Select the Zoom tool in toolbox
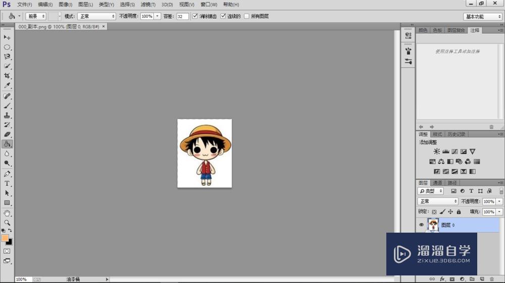505x283 pixels. click(7, 223)
